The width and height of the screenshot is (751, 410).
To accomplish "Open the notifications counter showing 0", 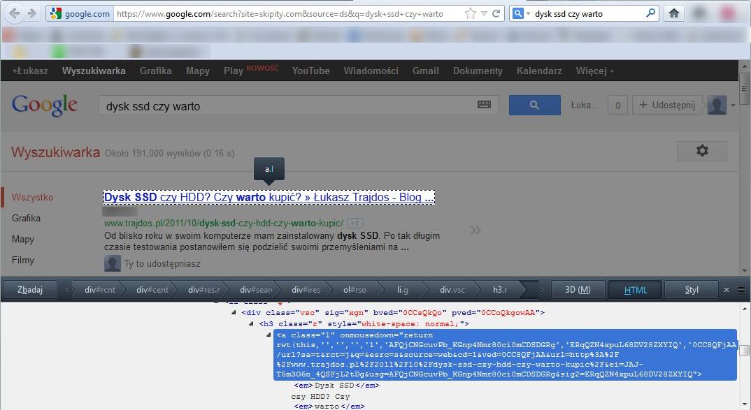I will point(617,105).
